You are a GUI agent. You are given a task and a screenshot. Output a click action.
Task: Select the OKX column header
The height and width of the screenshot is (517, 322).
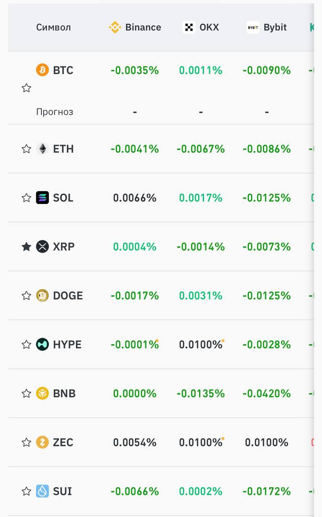(201, 27)
